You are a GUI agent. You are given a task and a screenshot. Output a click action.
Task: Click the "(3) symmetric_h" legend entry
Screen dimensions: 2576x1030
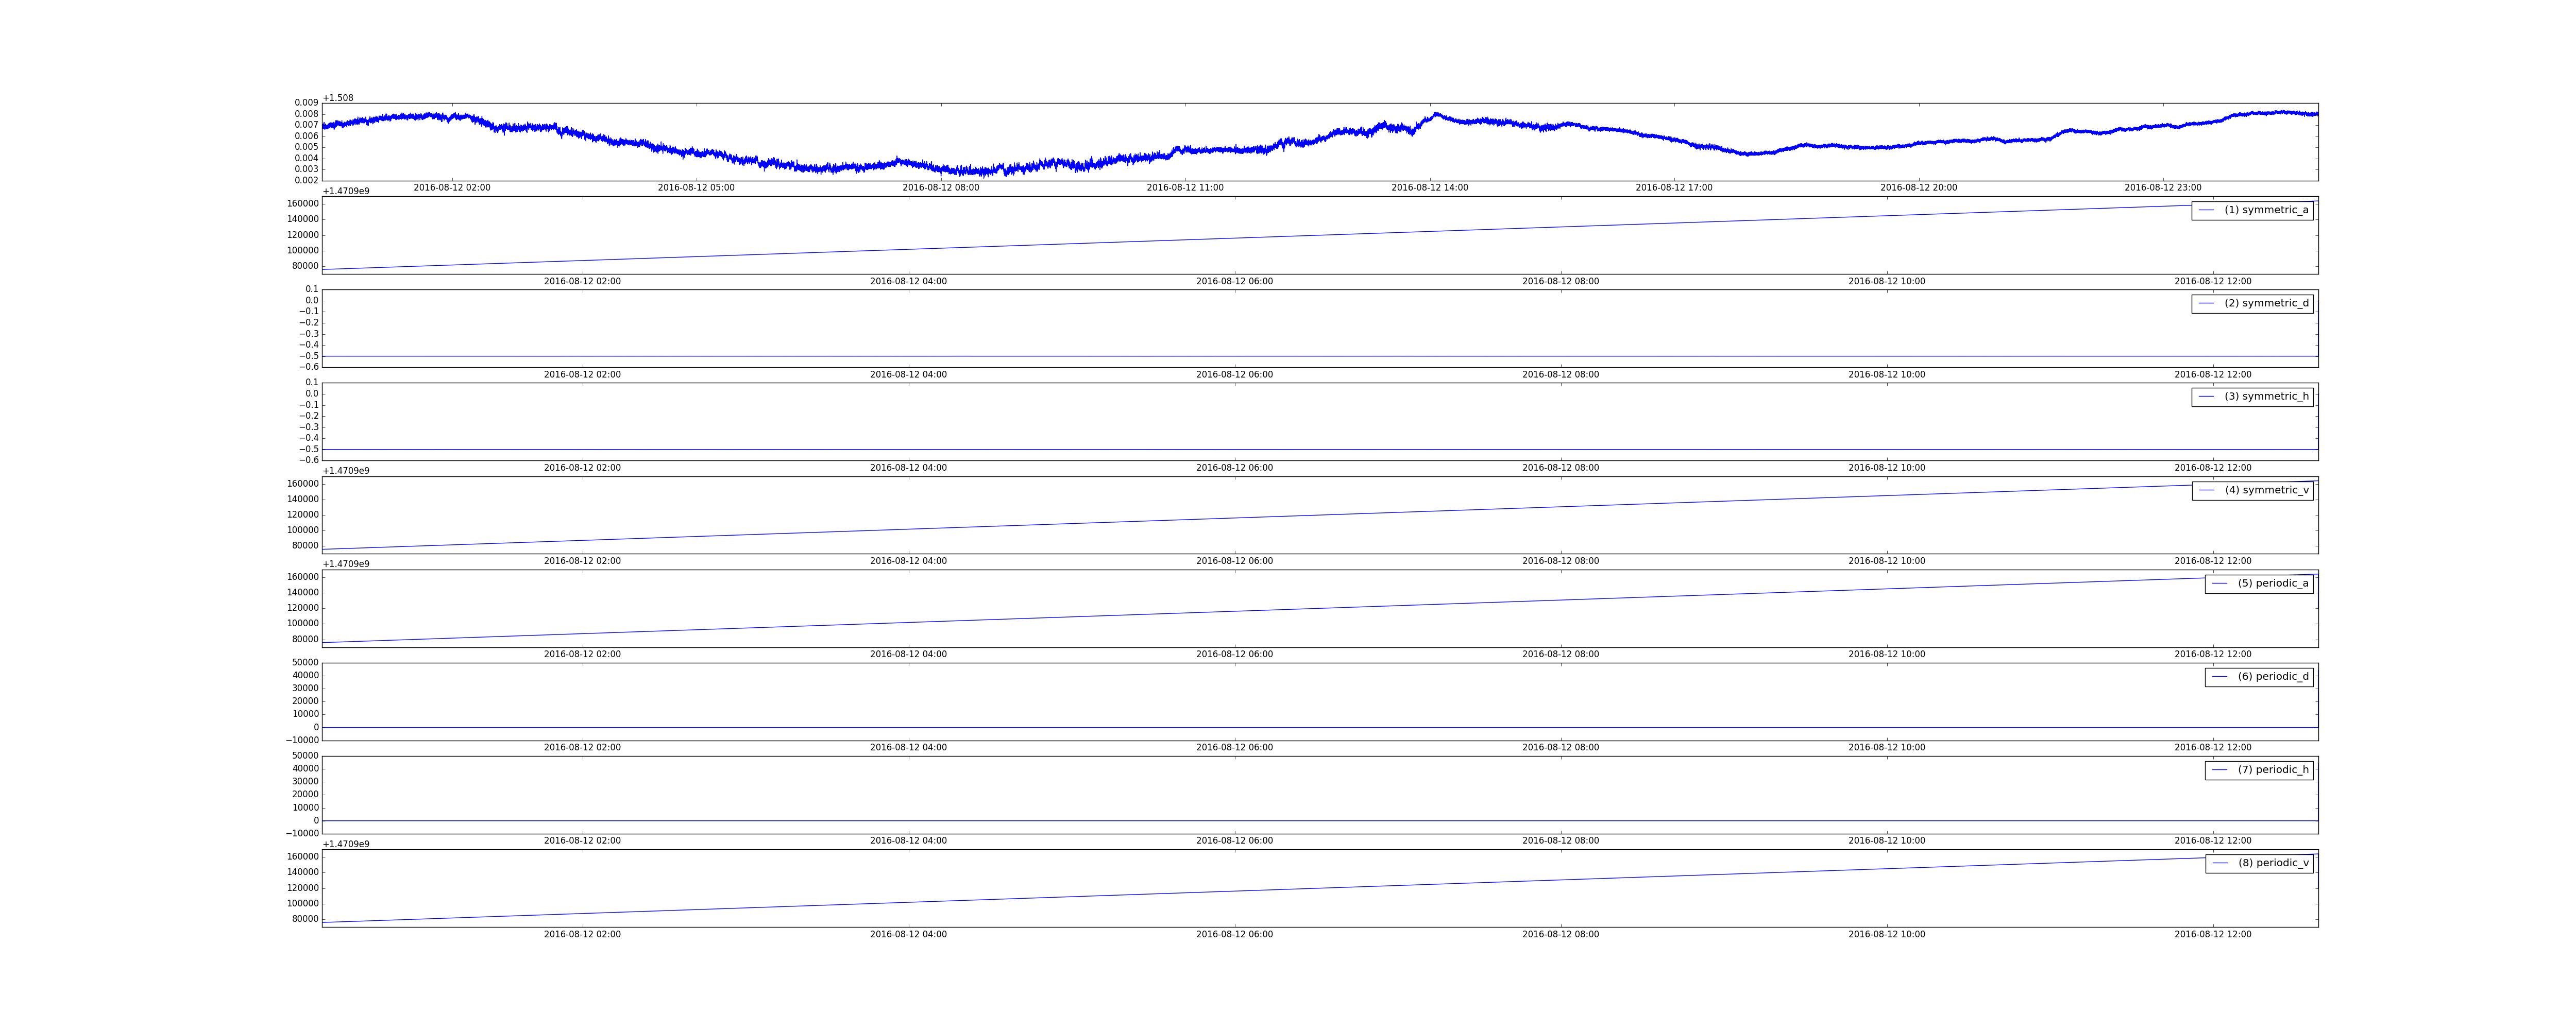coord(2252,396)
